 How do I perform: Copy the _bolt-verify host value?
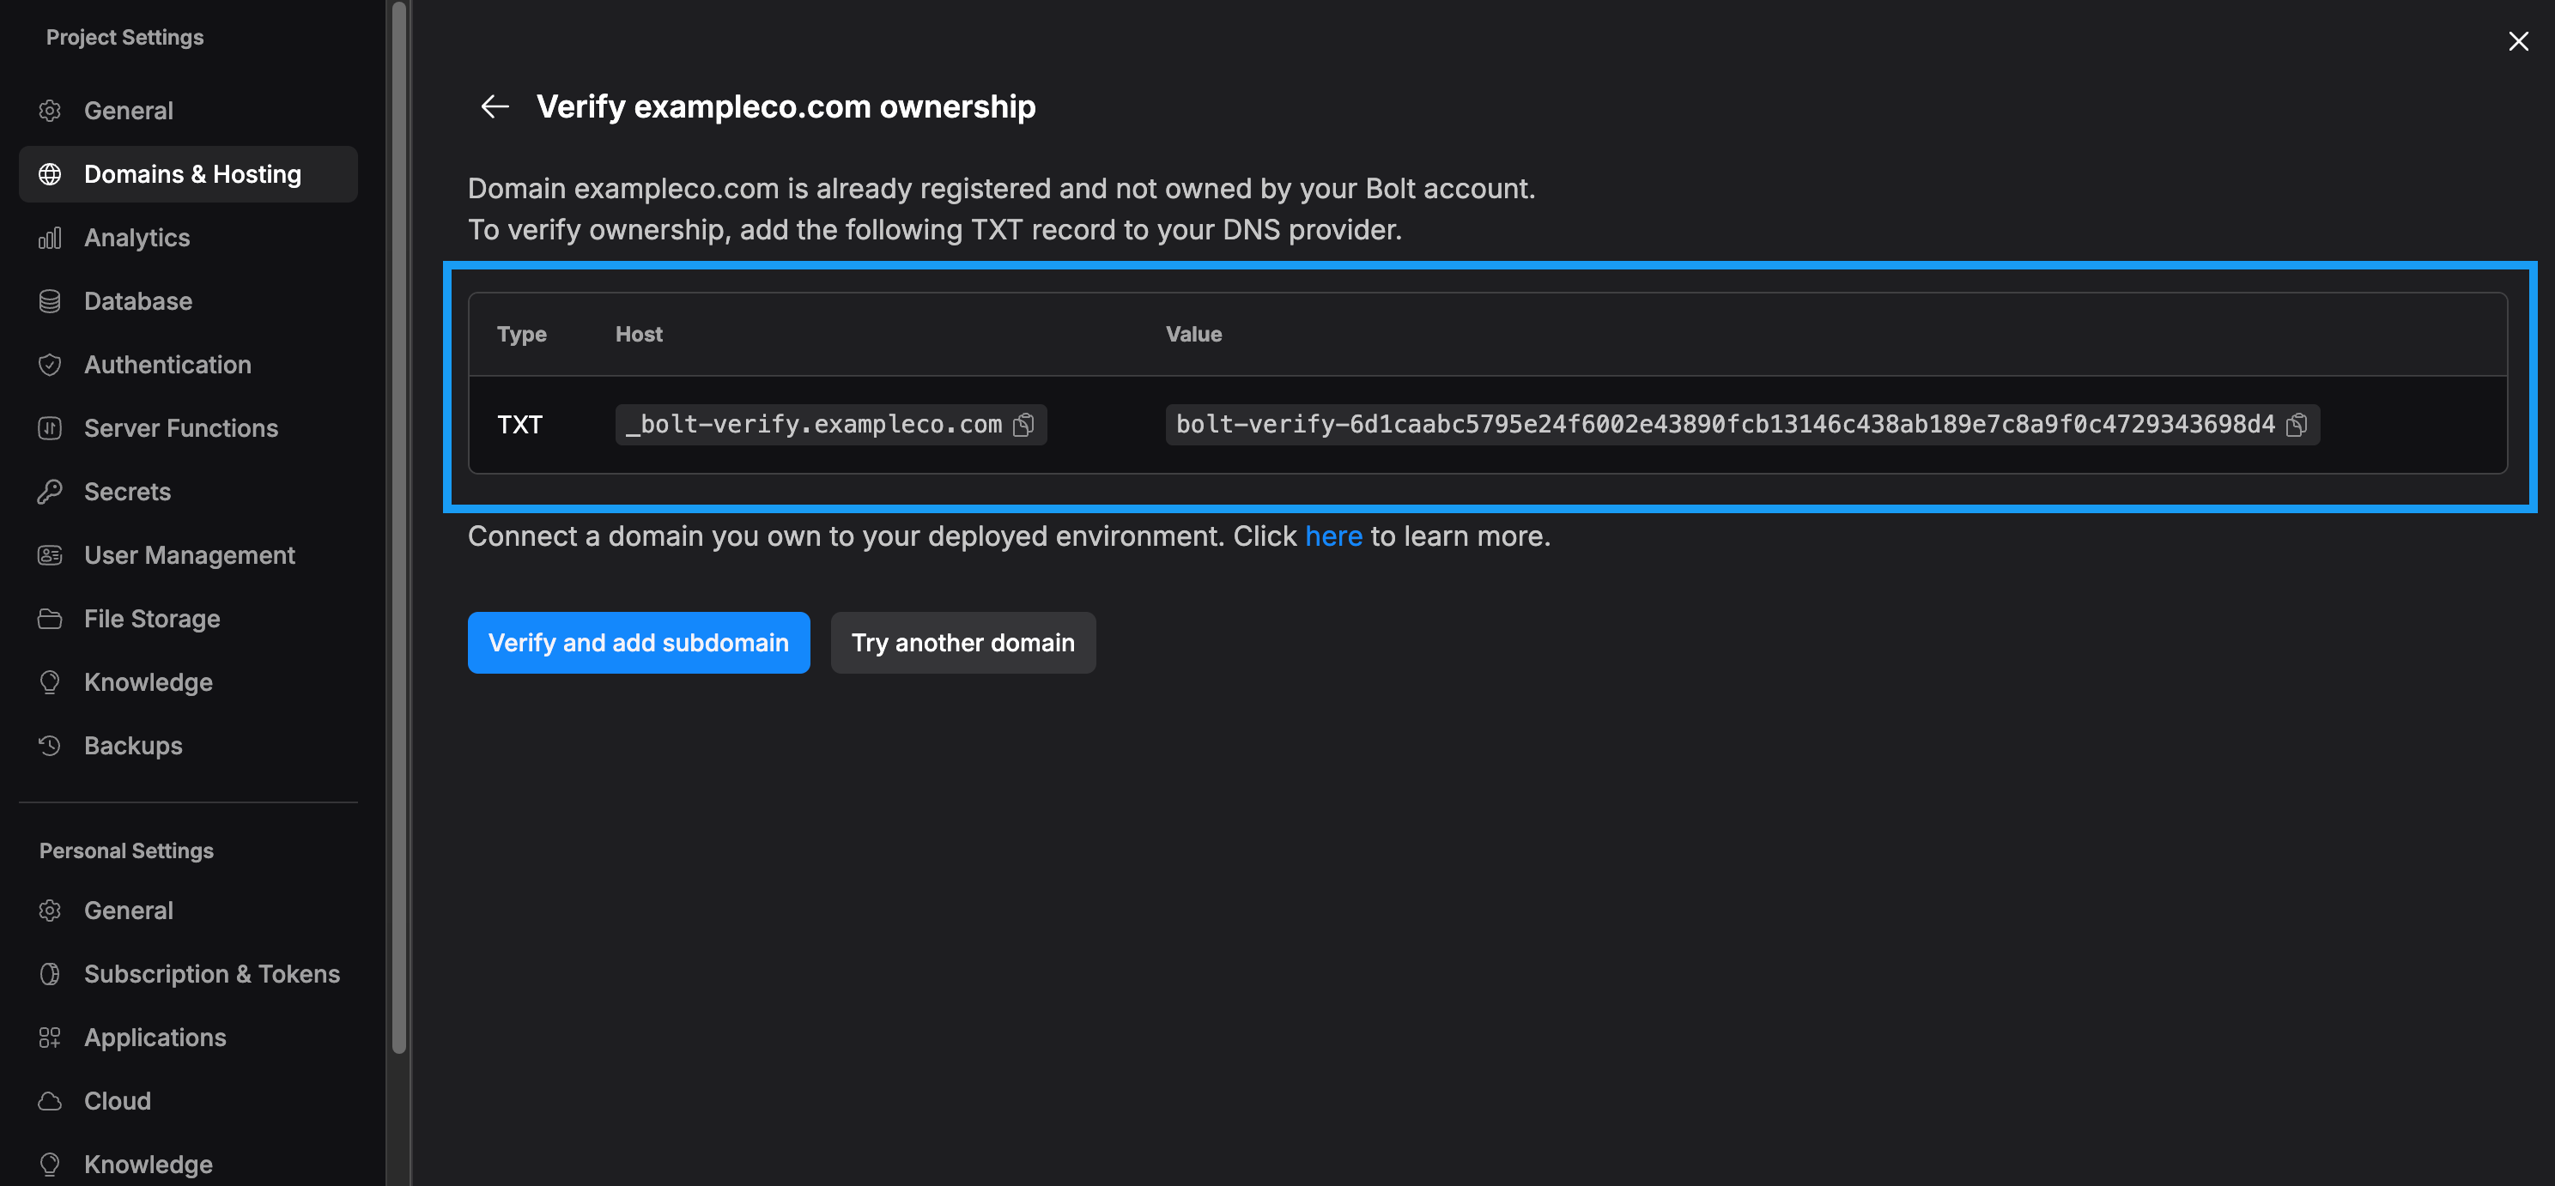tap(1023, 425)
